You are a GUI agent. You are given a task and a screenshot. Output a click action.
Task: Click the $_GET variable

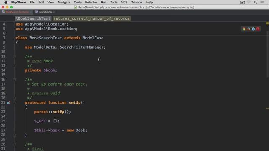(40, 121)
